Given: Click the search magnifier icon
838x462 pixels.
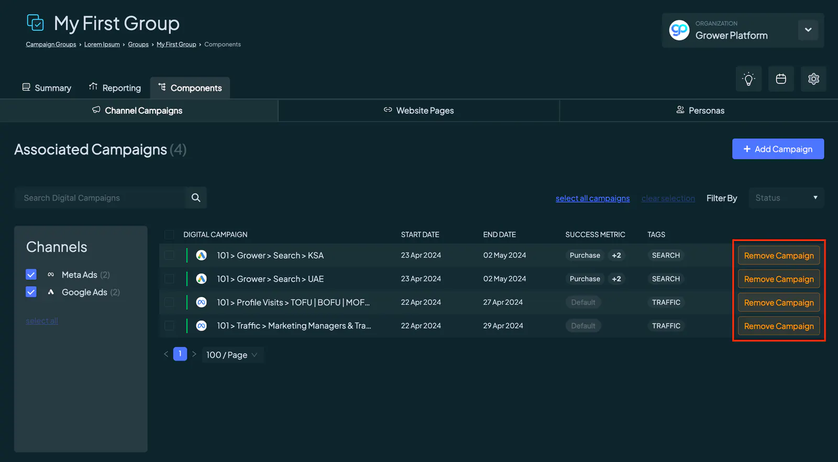Looking at the screenshot, I should [x=196, y=197].
